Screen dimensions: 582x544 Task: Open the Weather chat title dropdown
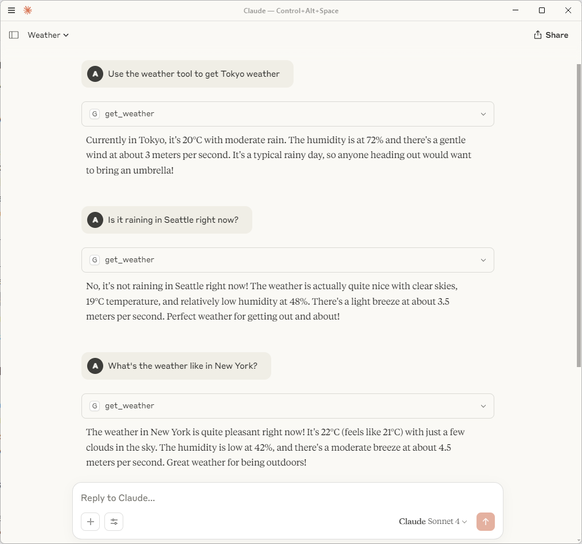point(48,35)
